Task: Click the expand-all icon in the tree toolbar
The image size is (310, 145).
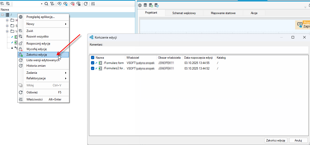Action: point(8,4)
